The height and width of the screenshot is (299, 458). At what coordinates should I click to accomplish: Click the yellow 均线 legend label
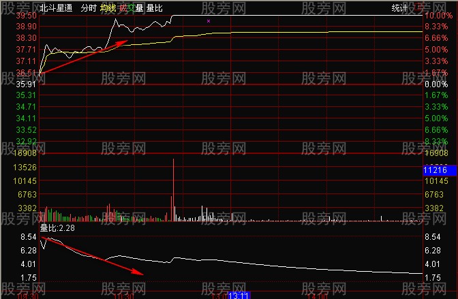108,8
